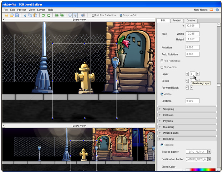This screenshot has height=173, width=223.
Task: Click the New project icon
Action: pyautogui.click(x=6, y=15)
